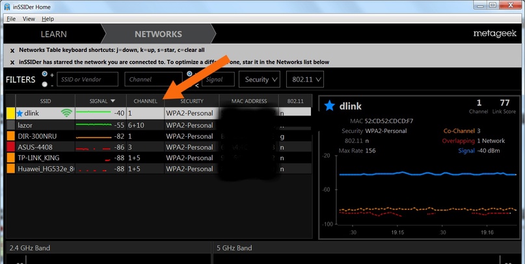Click the lazor signal history sparkline
The image size is (525, 264).
click(94, 125)
